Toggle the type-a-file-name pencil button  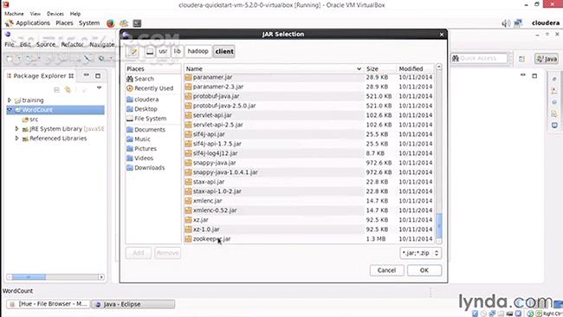coord(133,51)
